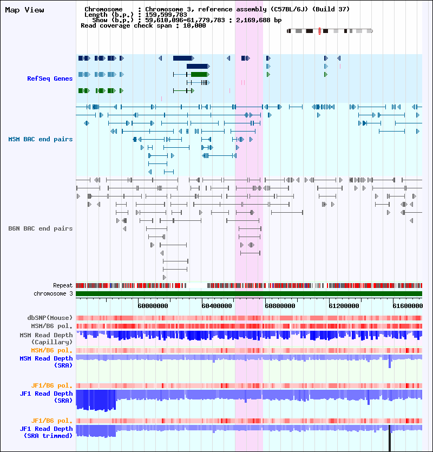Click the dbSNP(Mouse) track label

point(50,318)
